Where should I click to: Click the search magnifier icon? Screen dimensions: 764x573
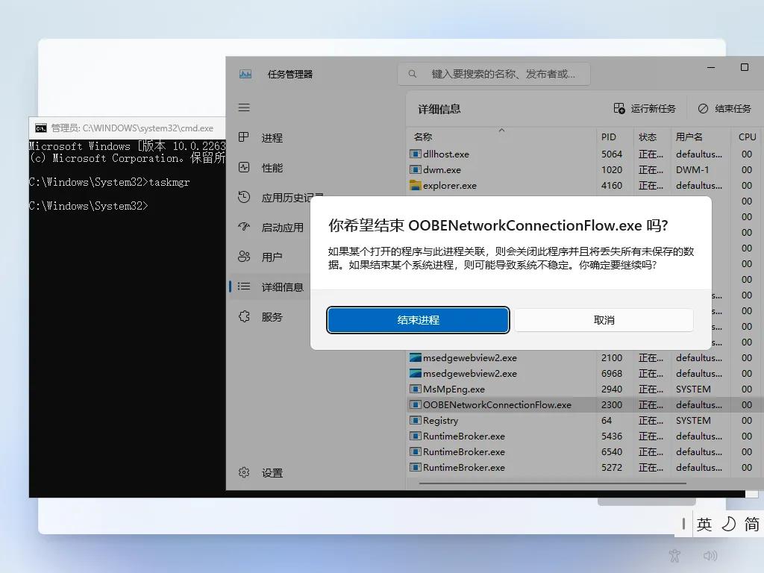pos(413,74)
